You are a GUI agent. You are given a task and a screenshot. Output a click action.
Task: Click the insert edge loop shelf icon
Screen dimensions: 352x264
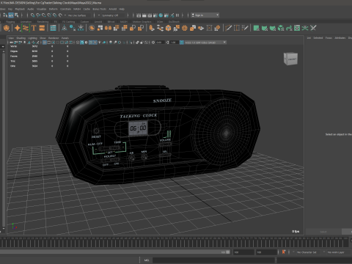point(237,28)
